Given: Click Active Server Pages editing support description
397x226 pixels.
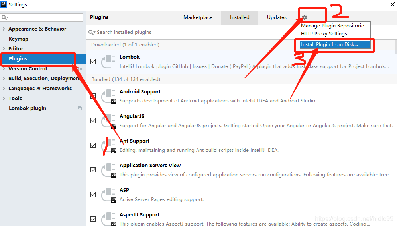Looking at the screenshot, I should (161, 199).
